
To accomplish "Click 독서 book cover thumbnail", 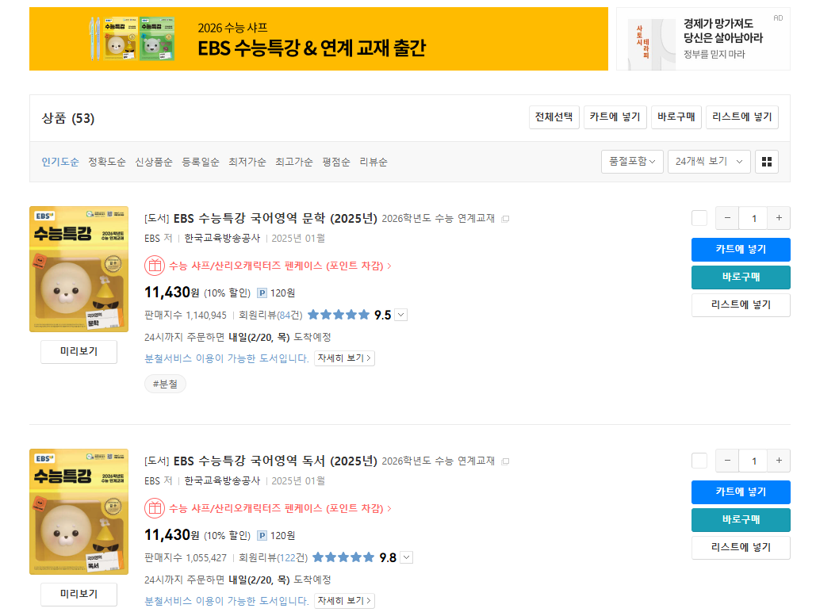I will click(x=79, y=512).
